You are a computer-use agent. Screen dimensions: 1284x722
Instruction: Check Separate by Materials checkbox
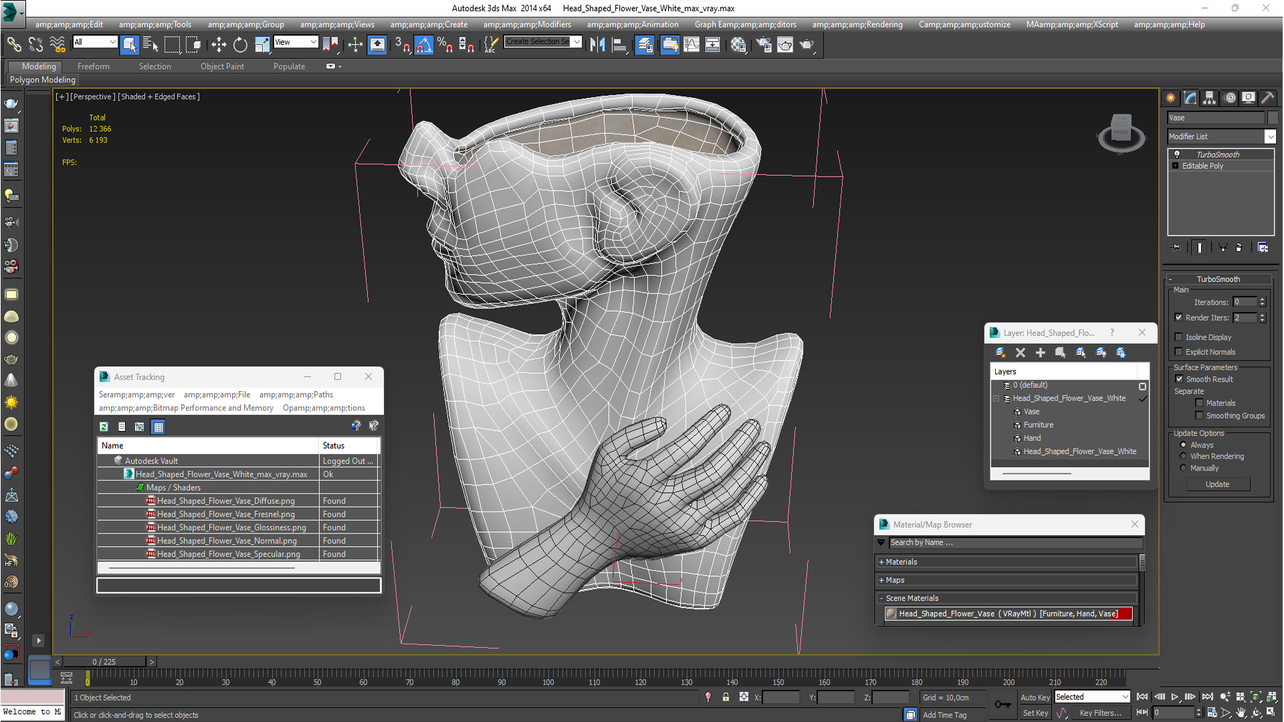point(1200,402)
